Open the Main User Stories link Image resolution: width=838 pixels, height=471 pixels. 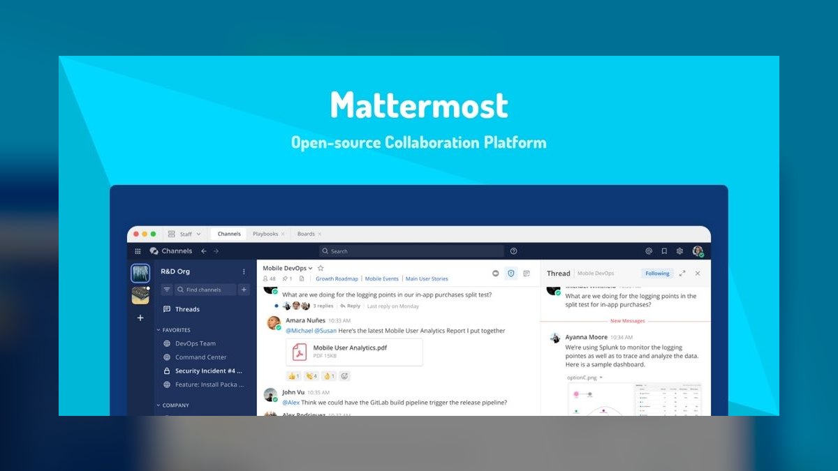coord(427,278)
